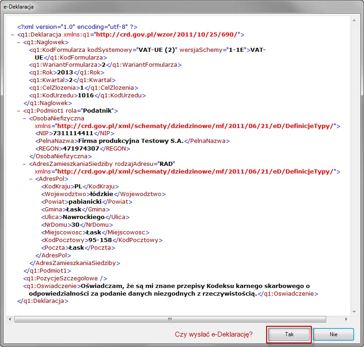Decline sending with the Nie button

[x=333, y=334]
